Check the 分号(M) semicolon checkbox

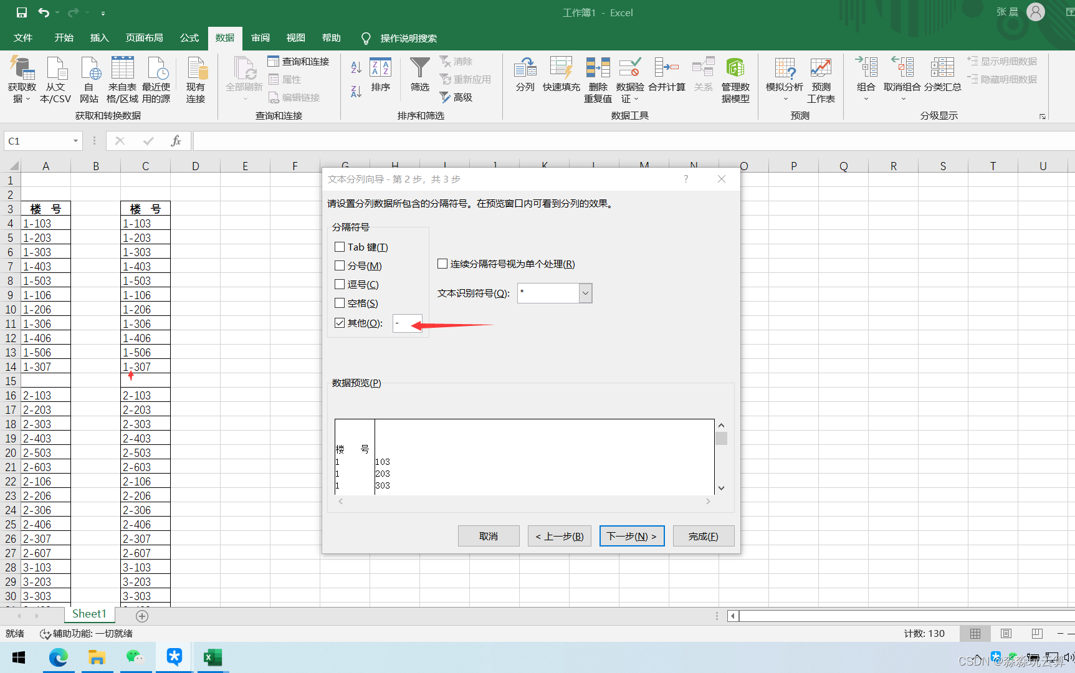point(340,265)
